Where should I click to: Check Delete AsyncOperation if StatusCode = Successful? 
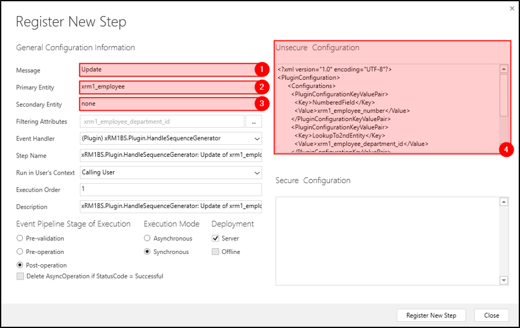pos(21,276)
